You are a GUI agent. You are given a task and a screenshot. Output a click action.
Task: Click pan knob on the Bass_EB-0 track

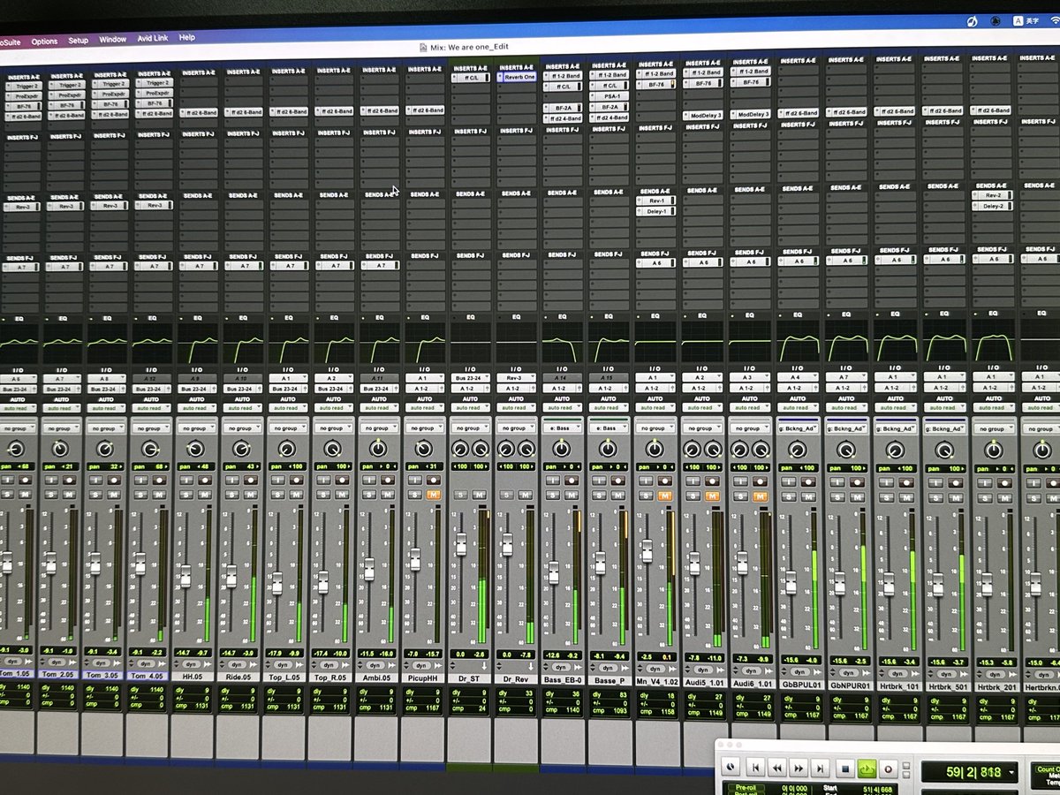pos(562,449)
